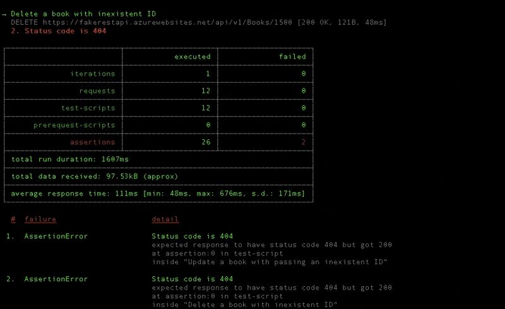Click the DELETE request URL line
Image resolution: width=505 pixels, height=309 pixels.
pyautogui.click(x=199, y=22)
